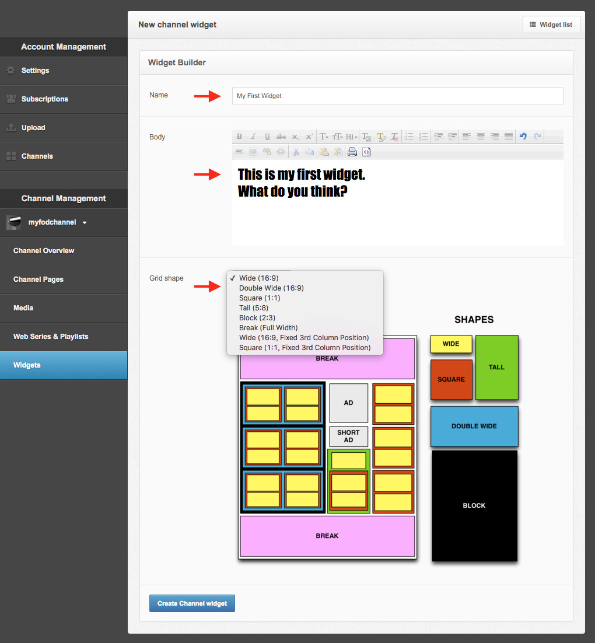Align text left
Screen dimensions: 595x643
pos(467,137)
